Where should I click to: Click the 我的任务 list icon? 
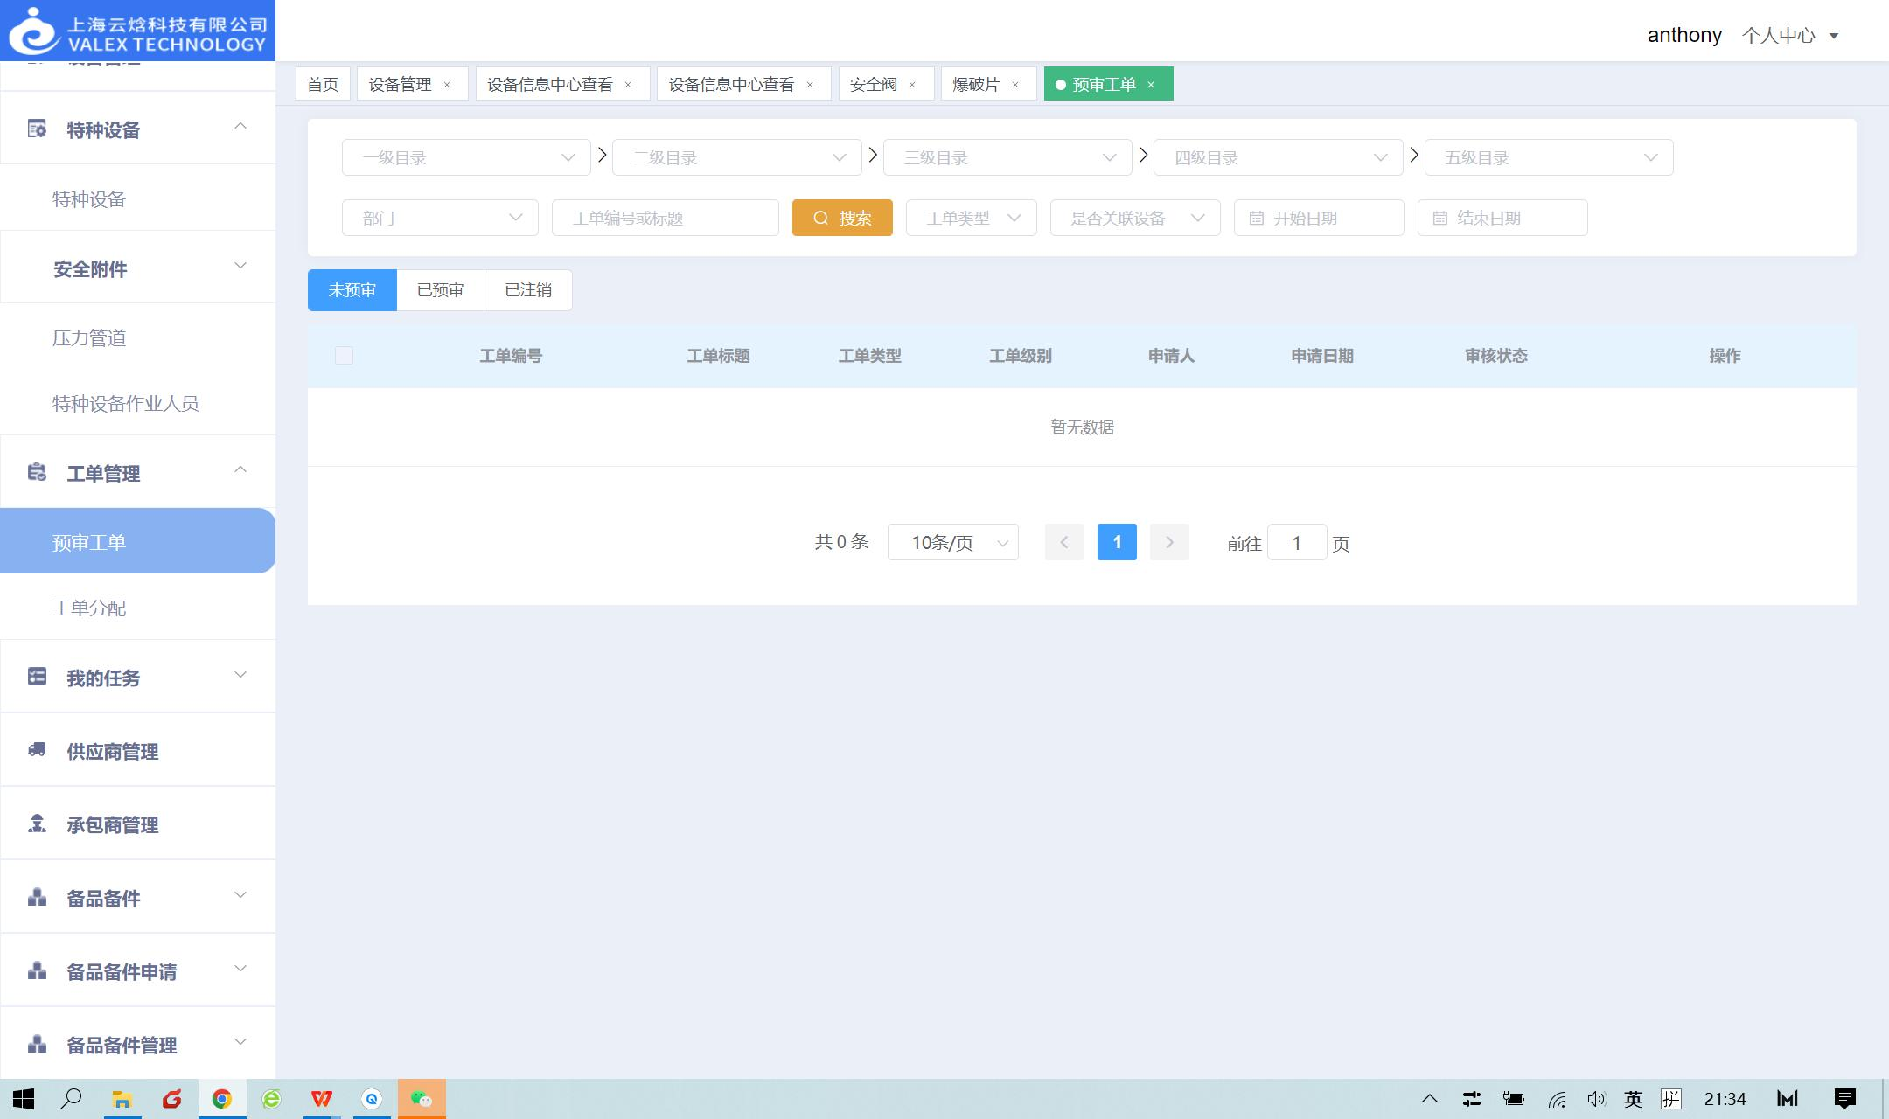(x=37, y=677)
